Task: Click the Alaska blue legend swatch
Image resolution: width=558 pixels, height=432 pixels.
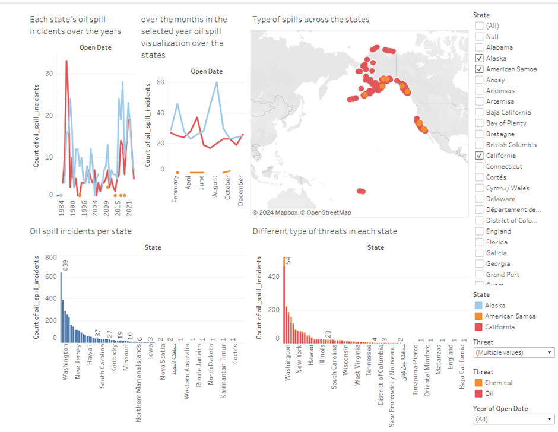Action: [x=478, y=306]
